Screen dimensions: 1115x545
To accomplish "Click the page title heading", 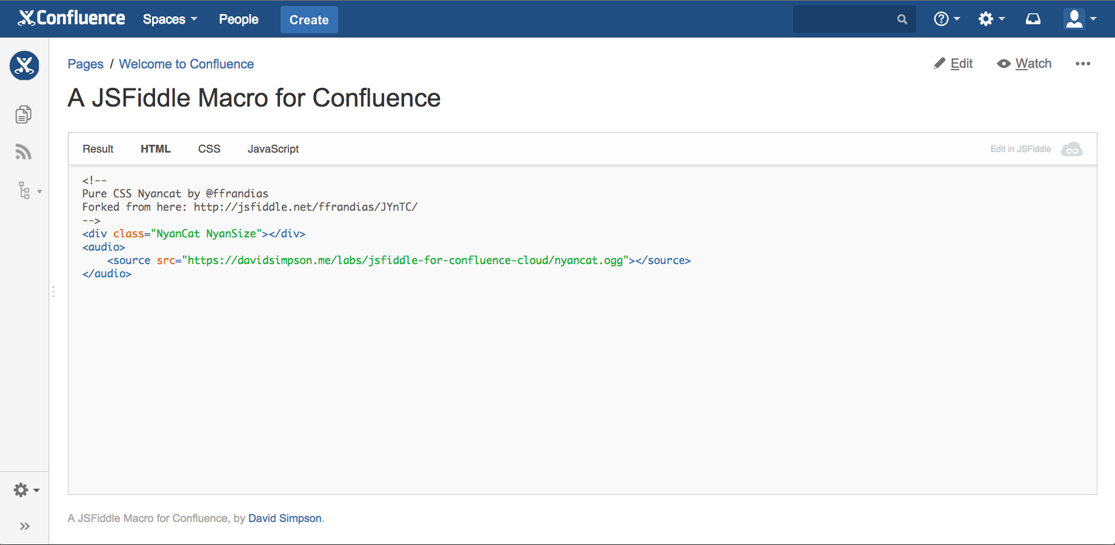I will pyautogui.click(x=254, y=98).
